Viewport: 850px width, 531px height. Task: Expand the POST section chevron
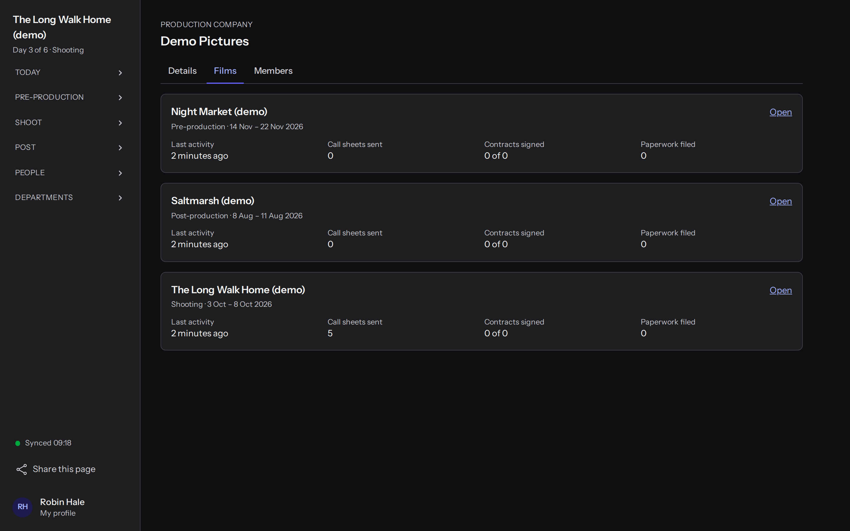tap(120, 147)
